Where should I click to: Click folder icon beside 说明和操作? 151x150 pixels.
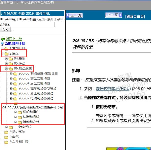20,112
